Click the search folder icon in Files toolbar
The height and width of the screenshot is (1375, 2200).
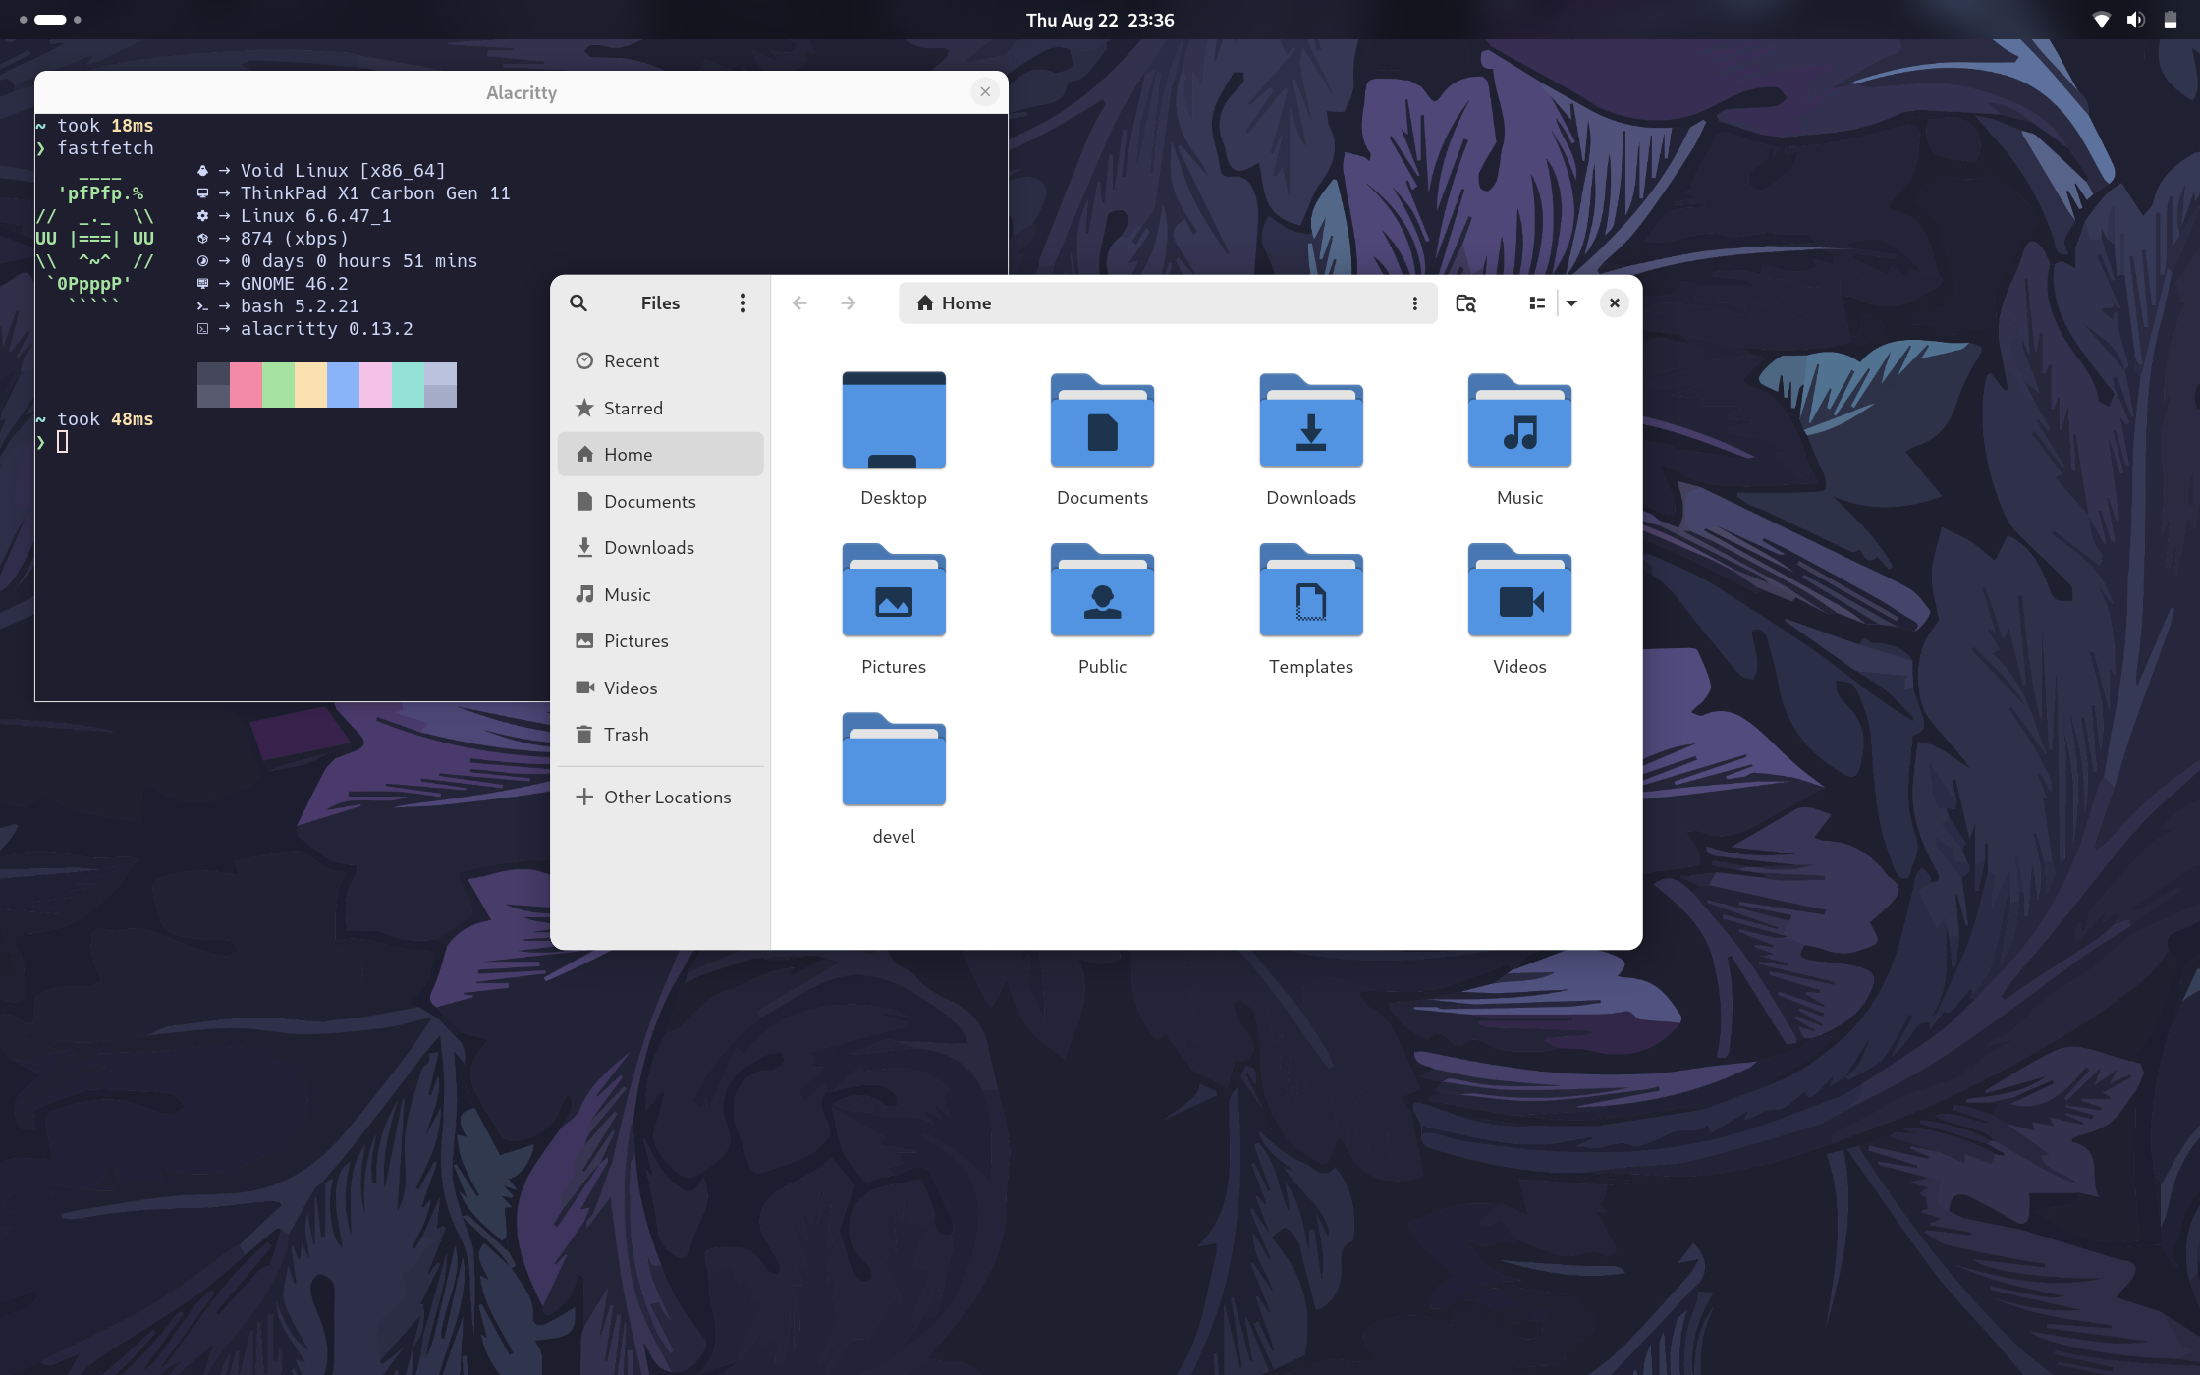1465,303
